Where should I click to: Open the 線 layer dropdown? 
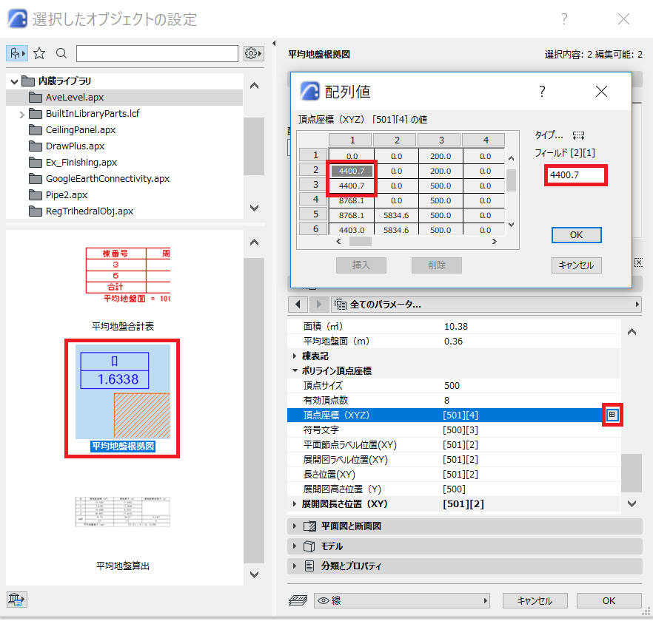[402, 600]
